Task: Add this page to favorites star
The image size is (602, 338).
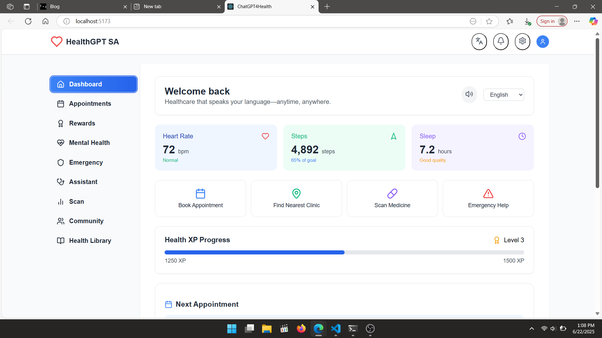Action: pos(489,21)
